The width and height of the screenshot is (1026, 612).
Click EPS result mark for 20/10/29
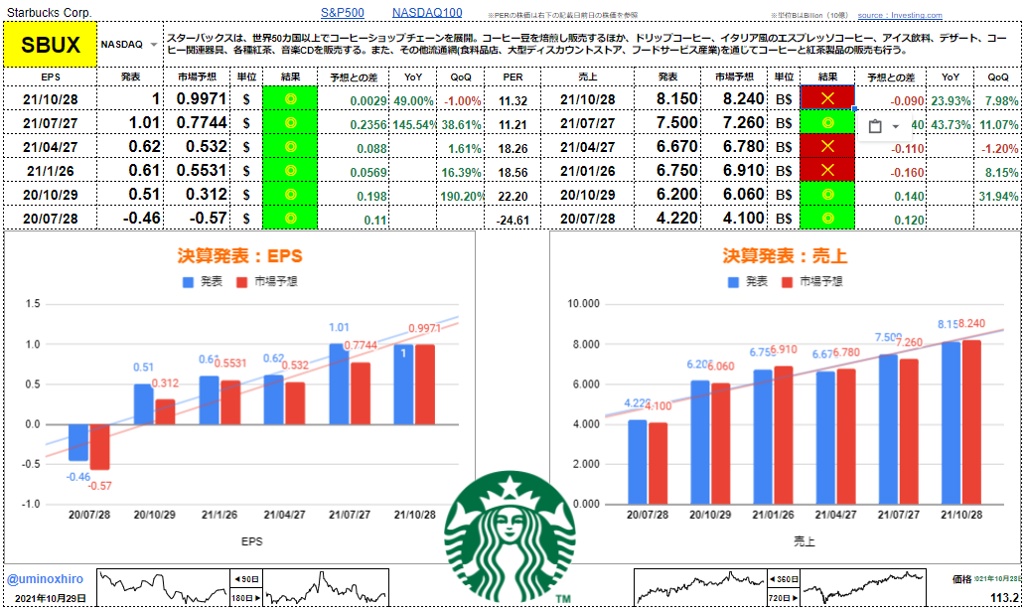(290, 195)
